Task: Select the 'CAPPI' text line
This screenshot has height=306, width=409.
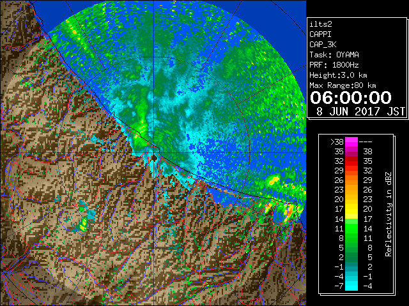Action: pos(320,34)
